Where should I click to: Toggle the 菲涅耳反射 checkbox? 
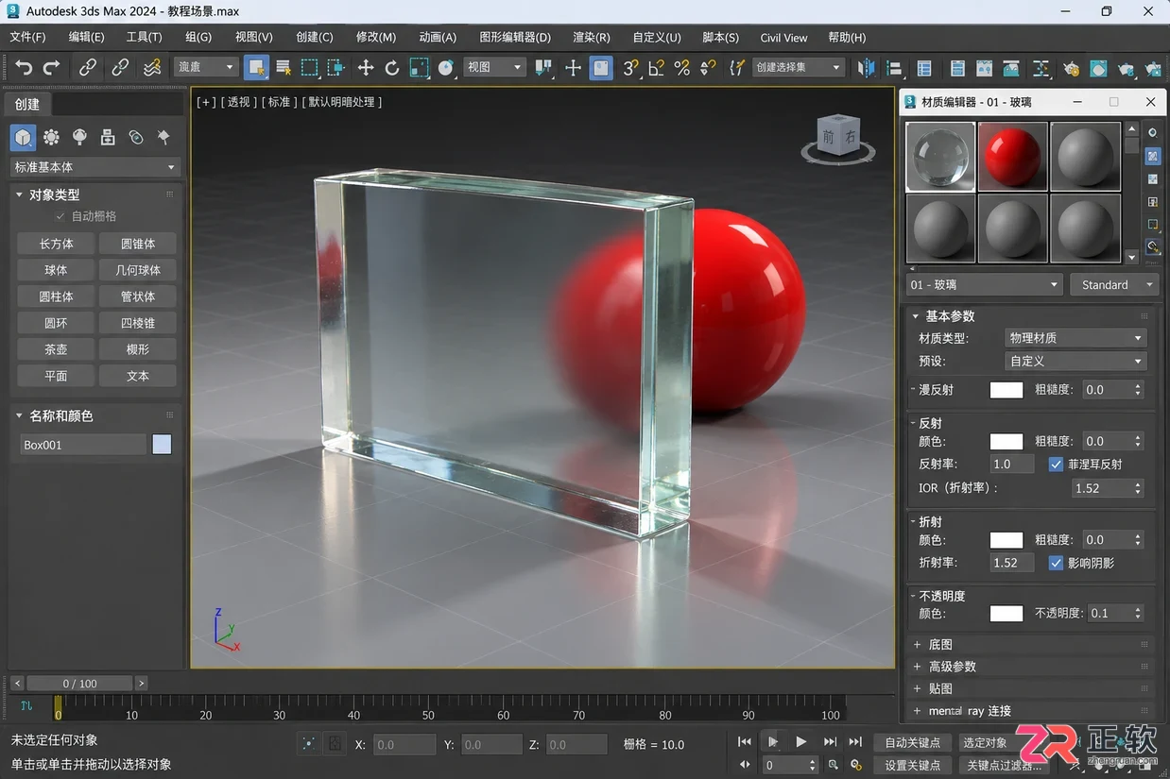coord(1057,464)
